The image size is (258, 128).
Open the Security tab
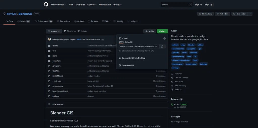(118, 21)
